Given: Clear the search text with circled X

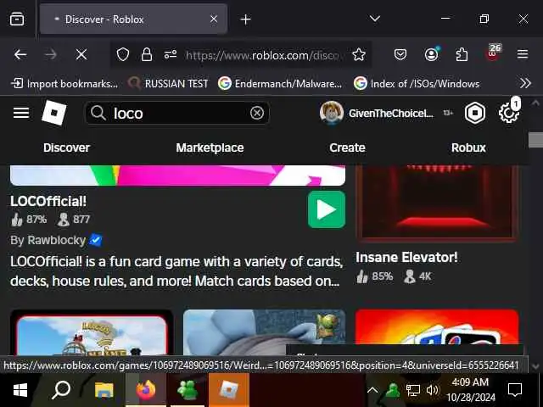Looking at the screenshot, I should coord(257,113).
